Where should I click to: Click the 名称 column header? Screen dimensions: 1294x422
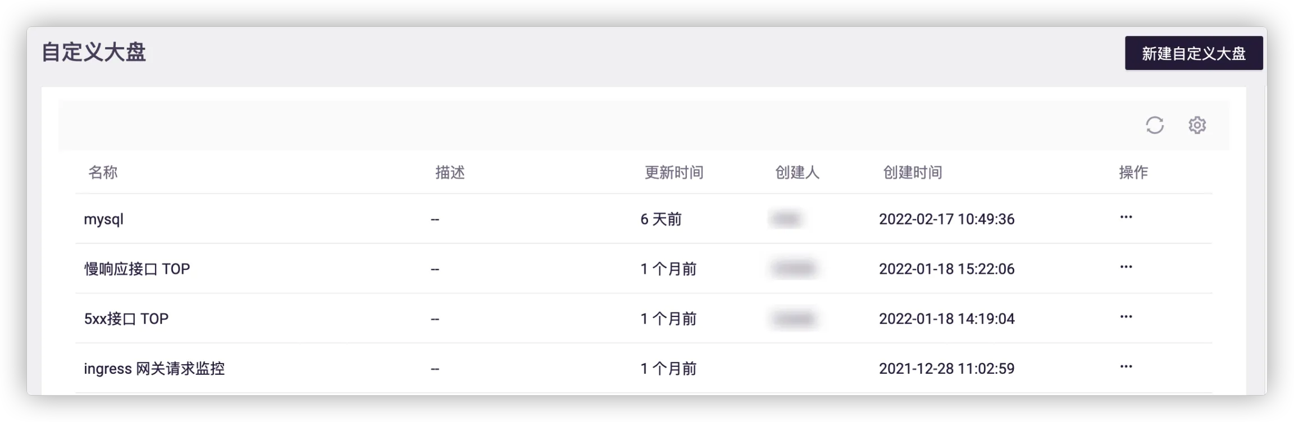click(x=103, y=172)
